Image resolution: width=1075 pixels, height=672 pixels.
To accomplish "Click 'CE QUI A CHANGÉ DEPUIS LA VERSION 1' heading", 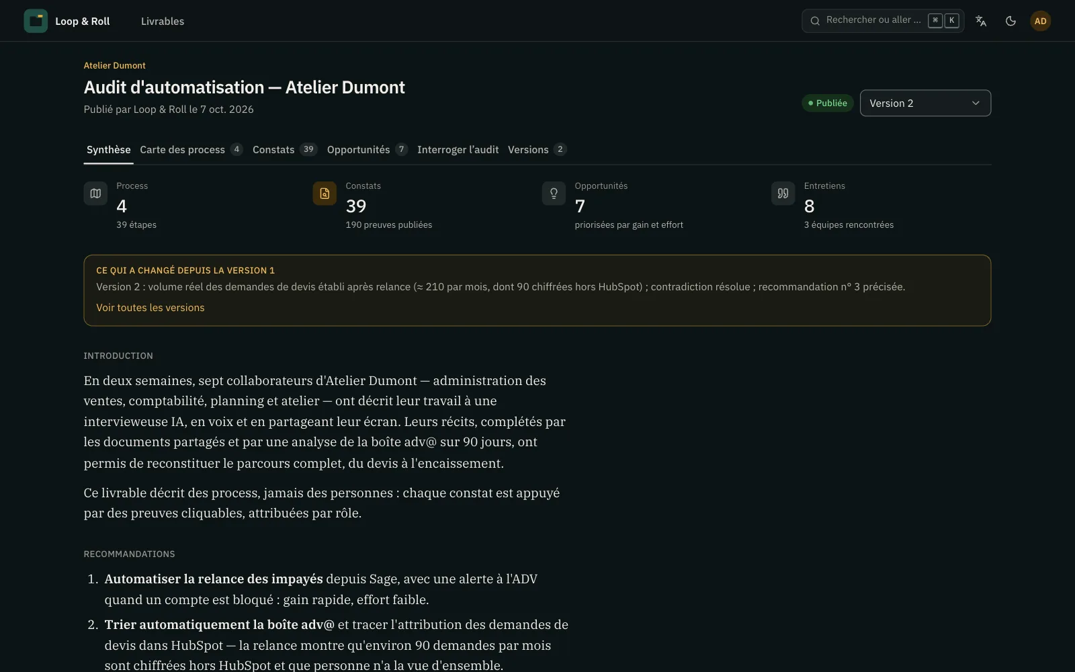I will pyautogui.click(x=185, y=270).
